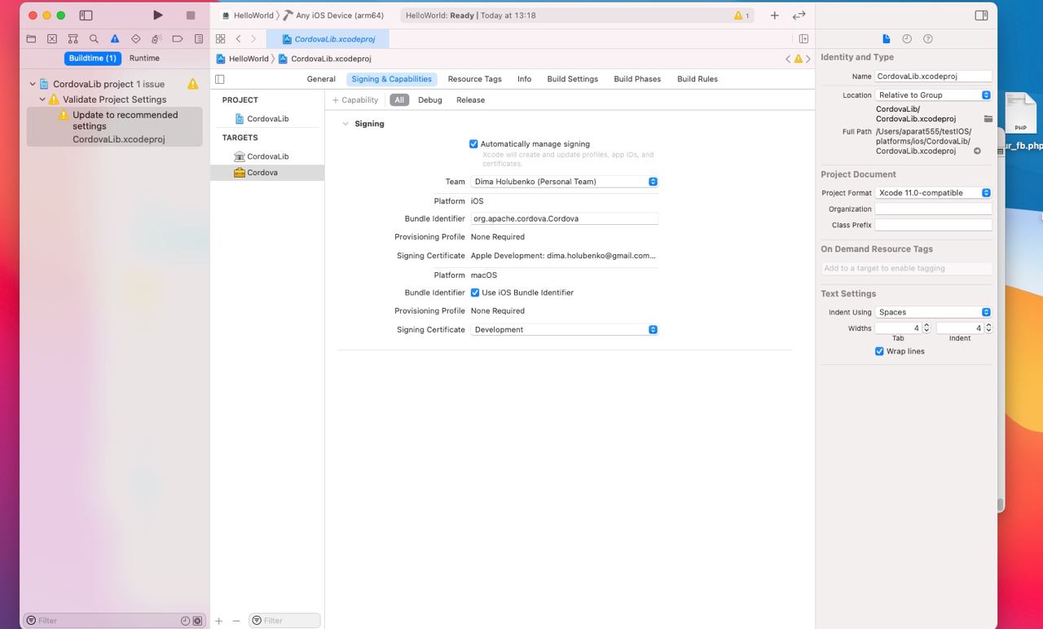Open the Report navigator icon
Screen dimensions: 1043x629
pos(199,38)
